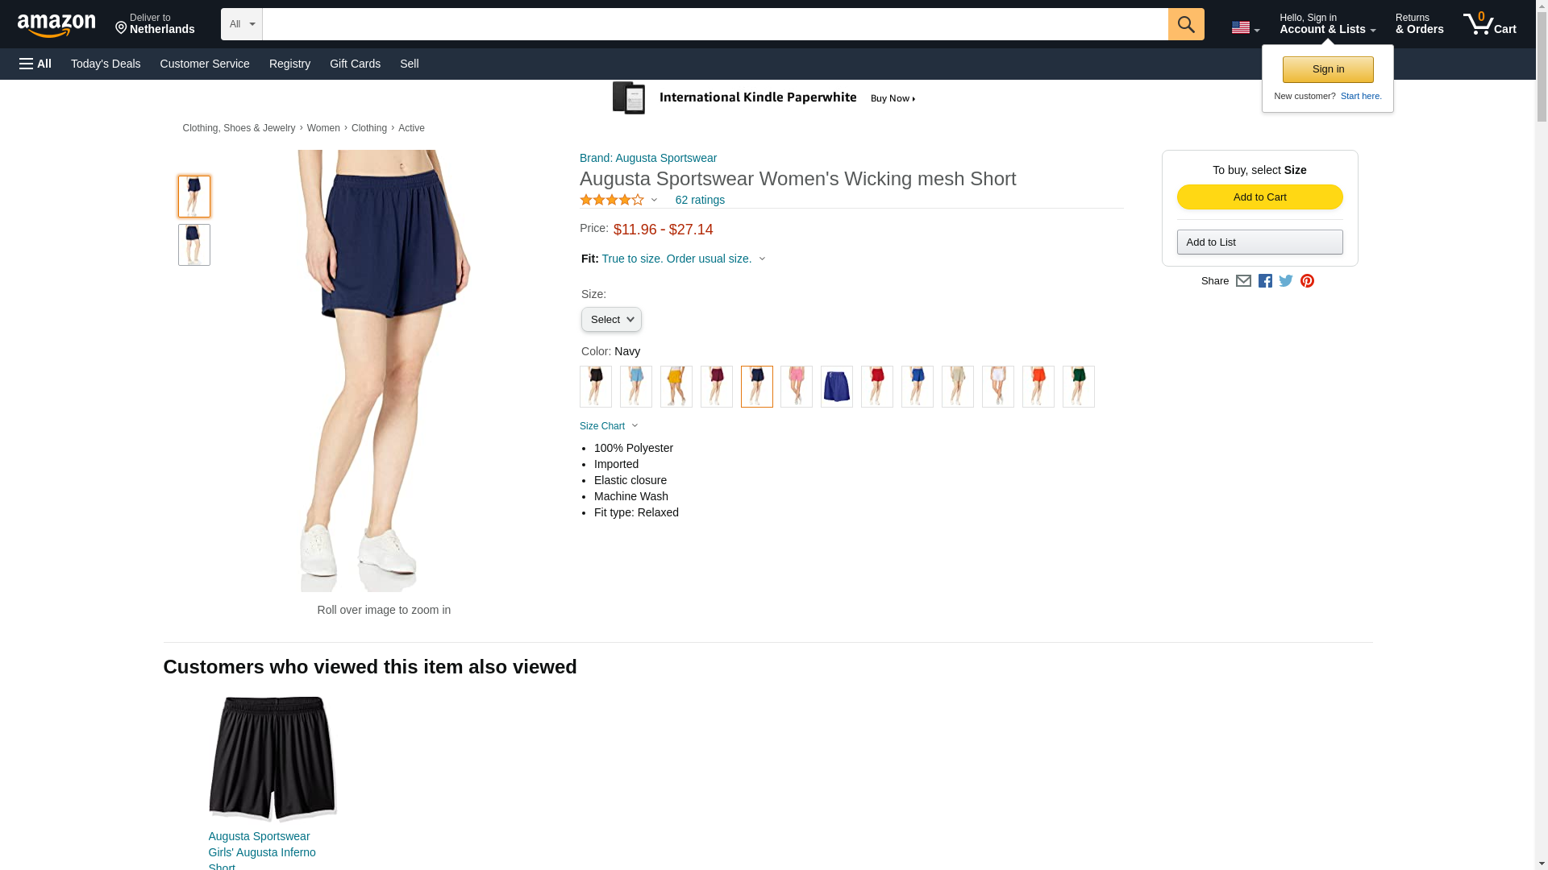Click the magnifying glass search button

pyautogui.click(x=1185, y=24)
